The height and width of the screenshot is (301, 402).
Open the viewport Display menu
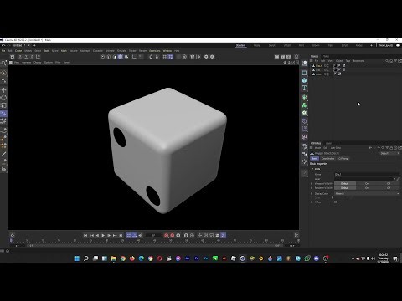(38, 63)
